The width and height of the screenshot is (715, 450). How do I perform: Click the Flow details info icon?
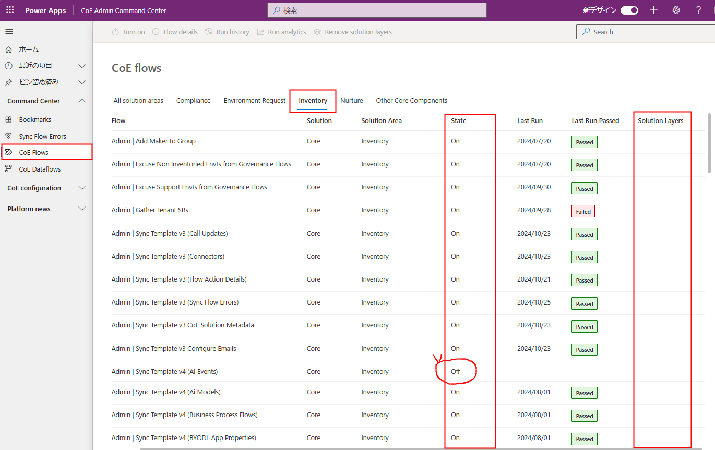156,32
